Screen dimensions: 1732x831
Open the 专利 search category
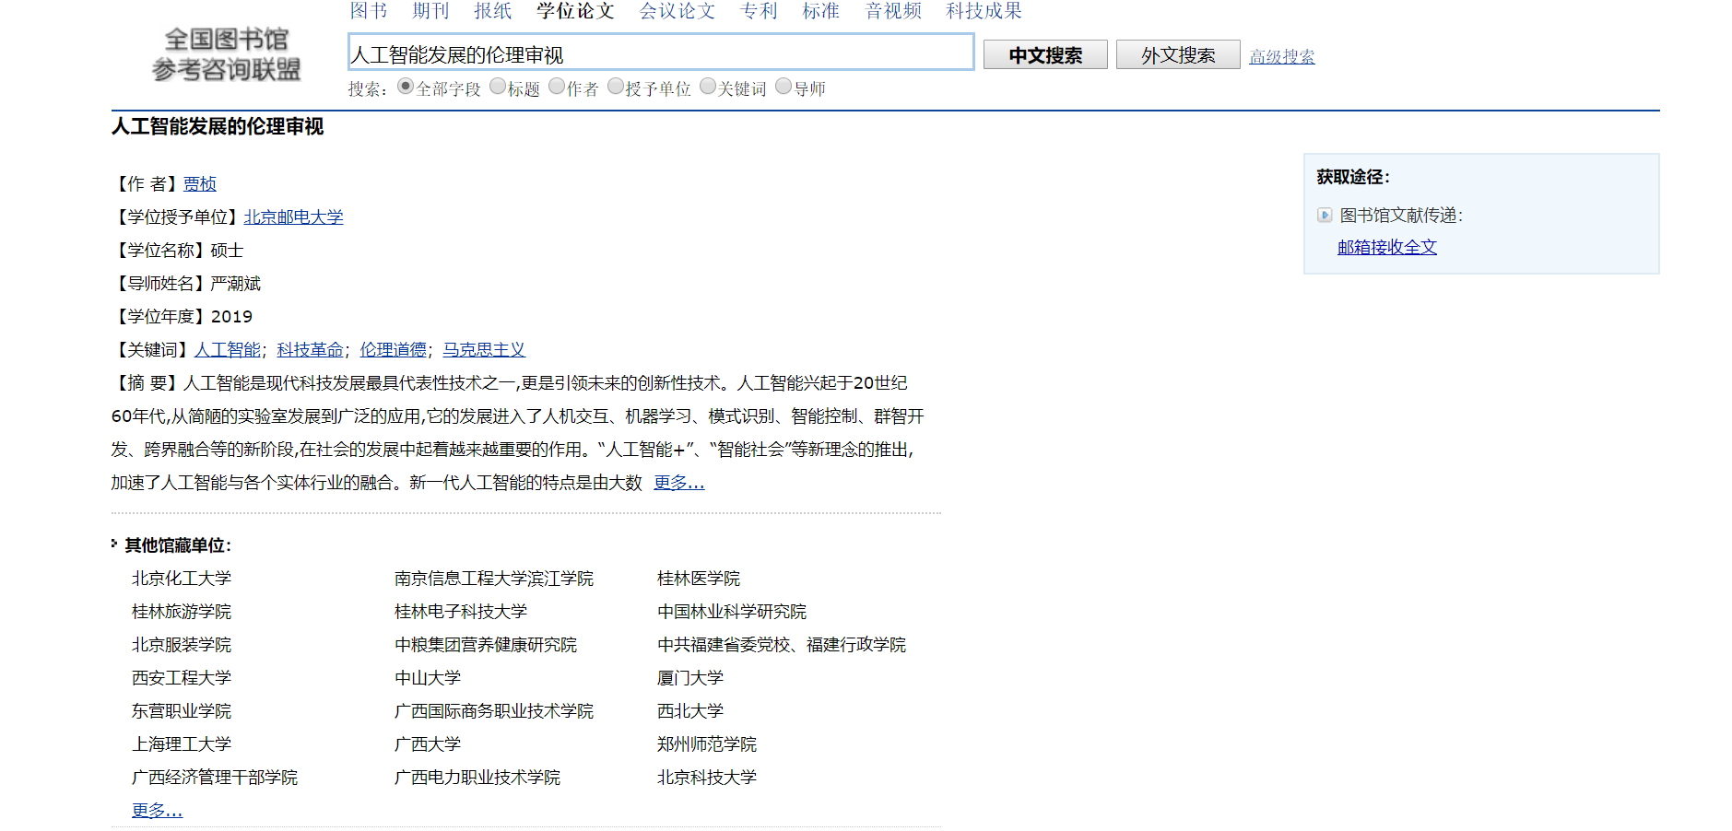pos(758,11)
